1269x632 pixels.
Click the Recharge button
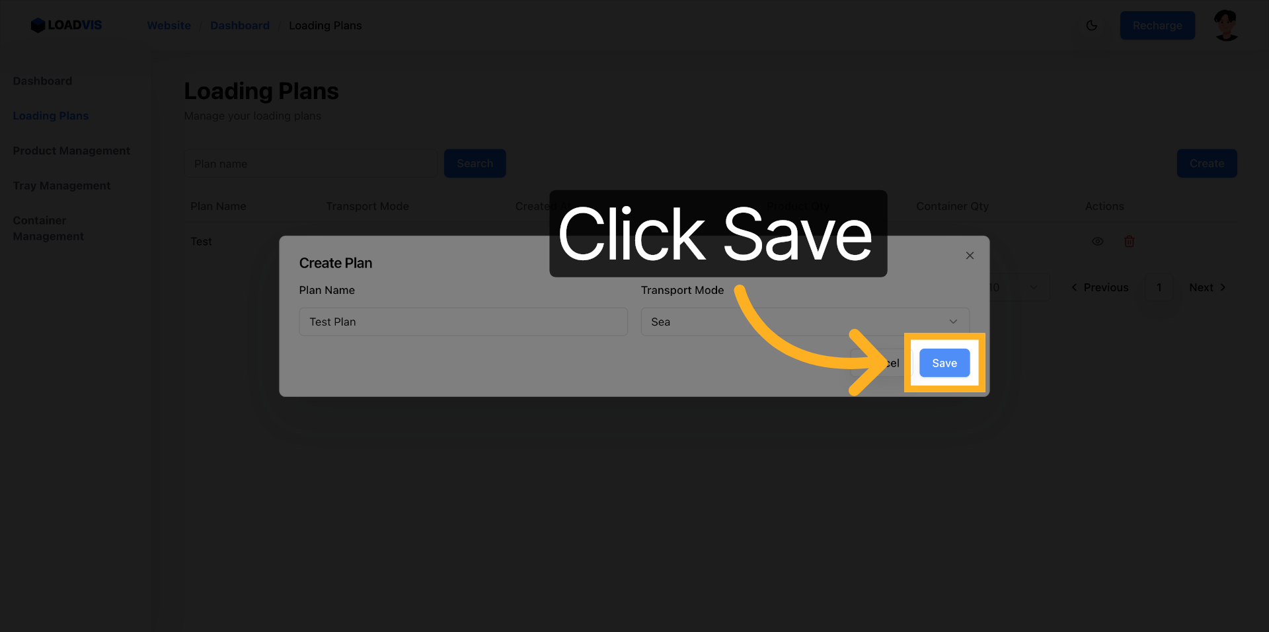pyautogui.click(x=1157, y=25)
